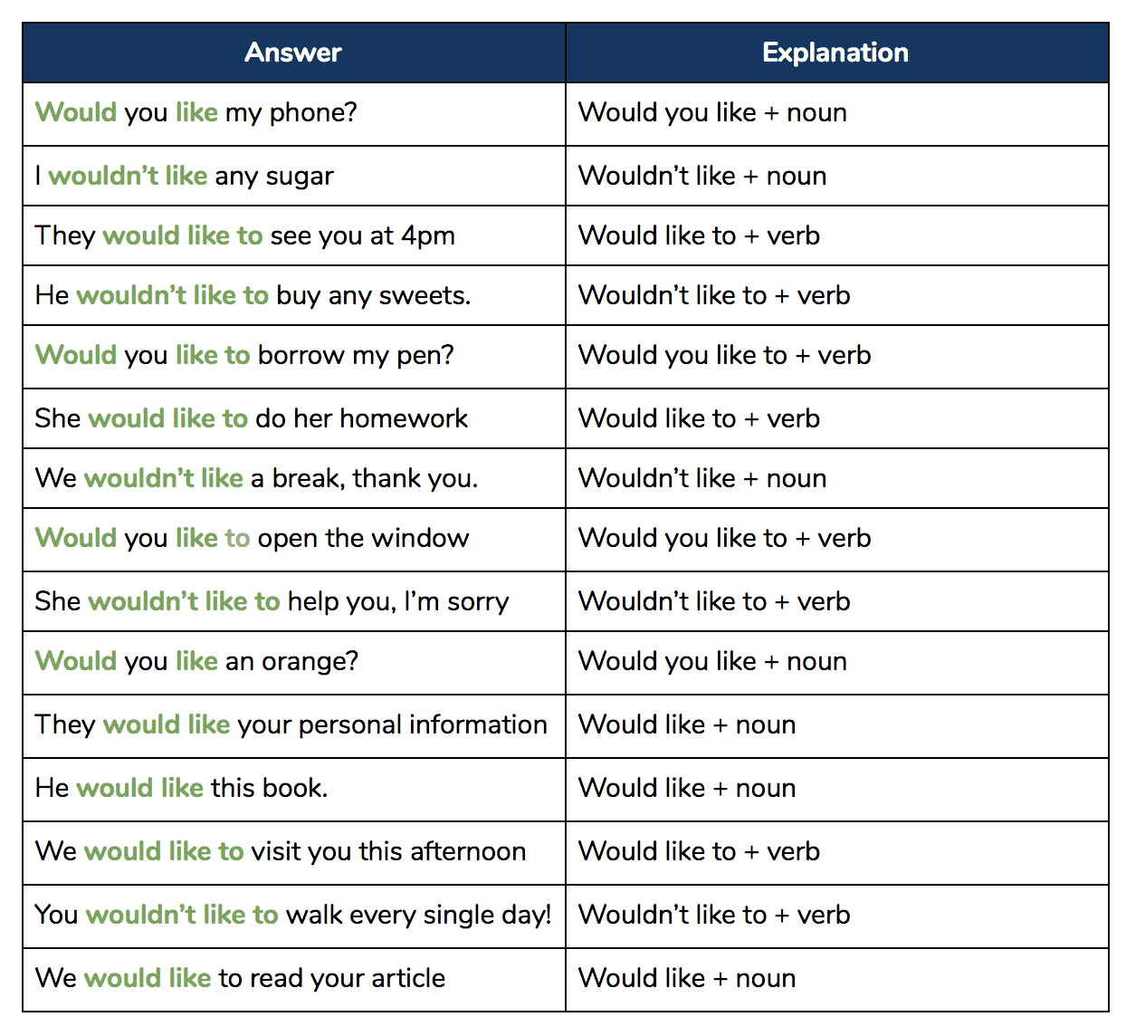Click the 'I wouldn't like any sugar' cell
This screenshot has height=1036, width=1126.
point(293,176)
